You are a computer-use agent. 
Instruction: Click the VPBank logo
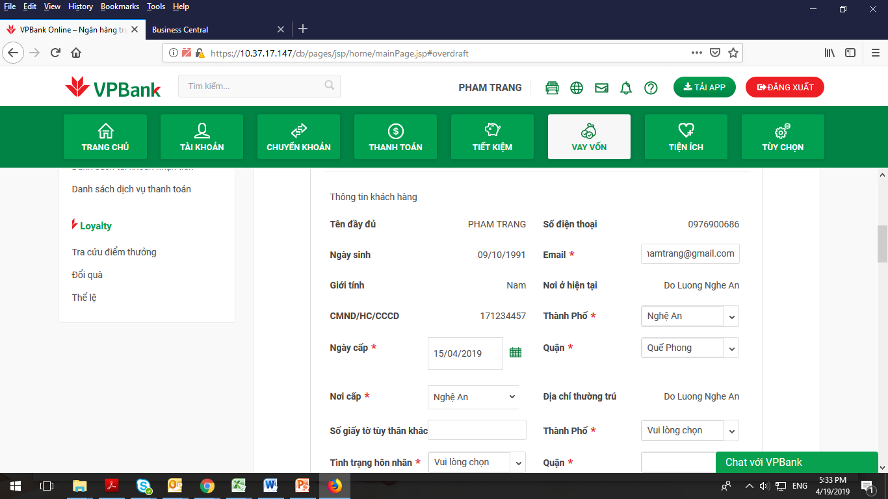(113, 88)
